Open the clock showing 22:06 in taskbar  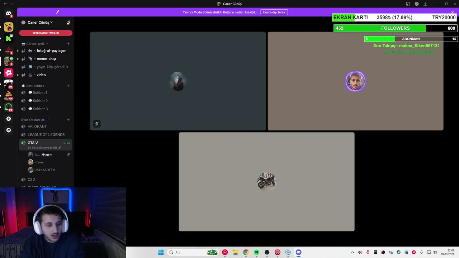click(x=448, y=252)
